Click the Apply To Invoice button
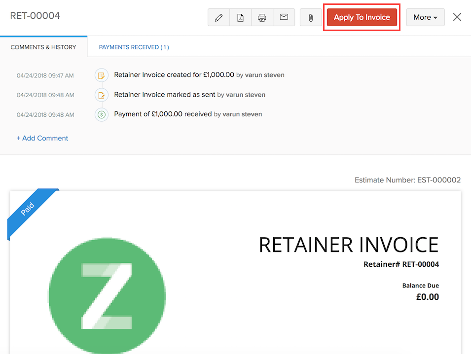471x354 pixels. pos(362,17)
